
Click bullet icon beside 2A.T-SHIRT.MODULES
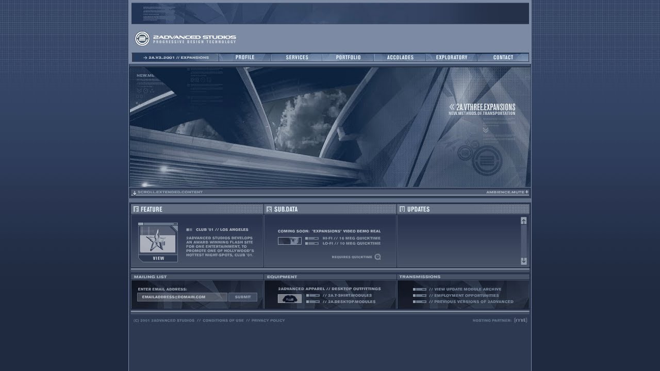pyautogui.click(x=312, y=296)
